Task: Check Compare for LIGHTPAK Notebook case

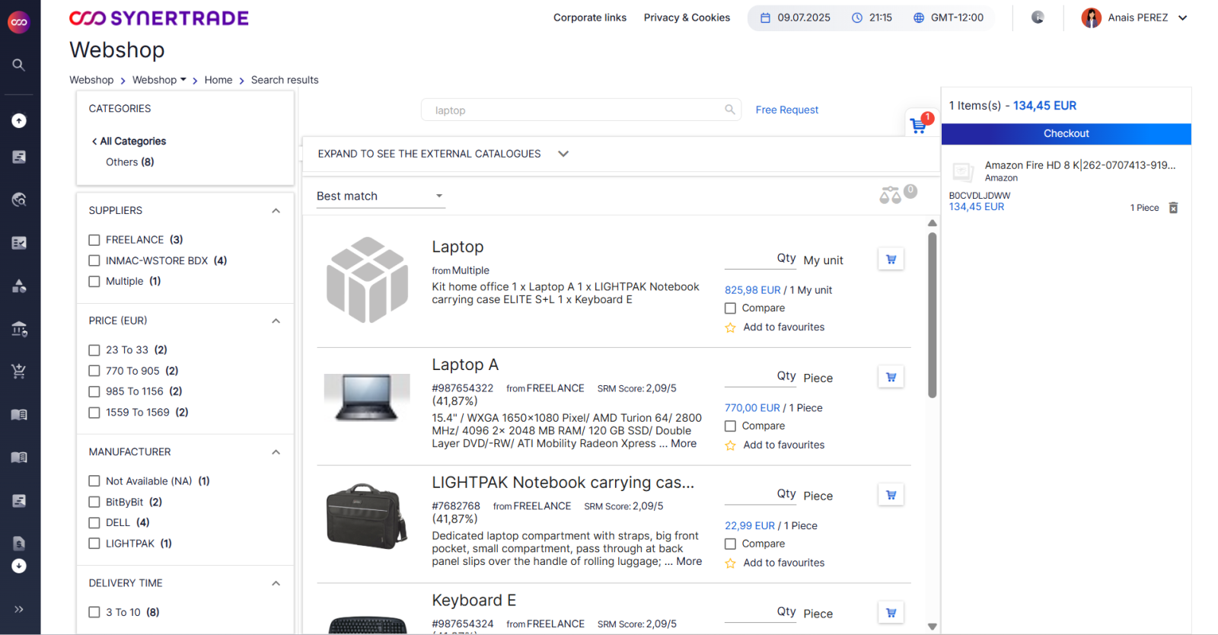Action: 730,544
